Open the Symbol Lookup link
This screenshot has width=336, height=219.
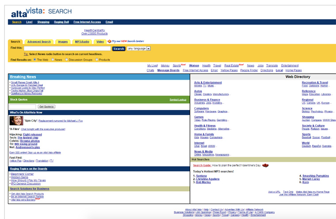pyautogui.click(x=178, y=100)
